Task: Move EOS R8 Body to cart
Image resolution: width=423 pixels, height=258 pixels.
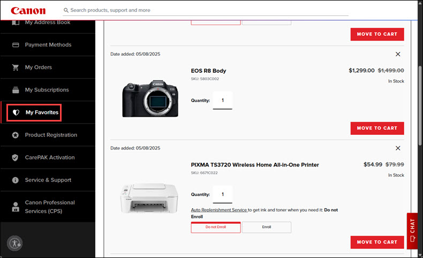Action: [x=377, y=128]
